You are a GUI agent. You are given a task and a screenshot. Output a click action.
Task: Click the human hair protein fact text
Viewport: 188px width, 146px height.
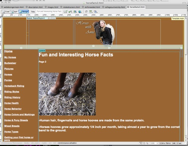pos(92,120)
